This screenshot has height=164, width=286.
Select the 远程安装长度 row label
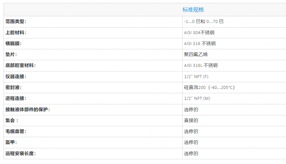tap(21, 153)
